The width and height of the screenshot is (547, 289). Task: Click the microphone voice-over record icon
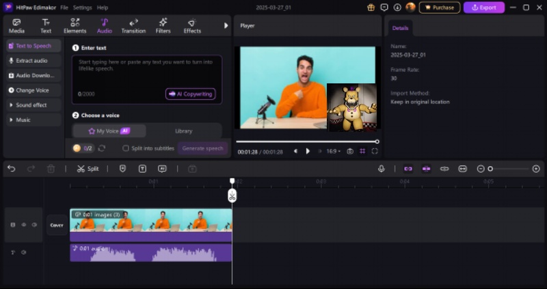(x=382, y=169)
